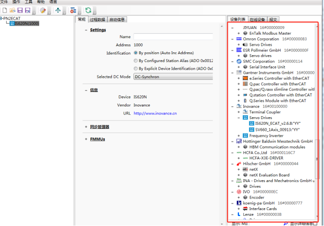Expand the FMMUs section
The height and width of the screenshot is (226, 324).
coord(86,139)
